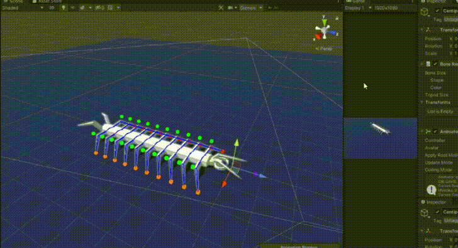Click the 'Bone Size' label

pos(435,73)
